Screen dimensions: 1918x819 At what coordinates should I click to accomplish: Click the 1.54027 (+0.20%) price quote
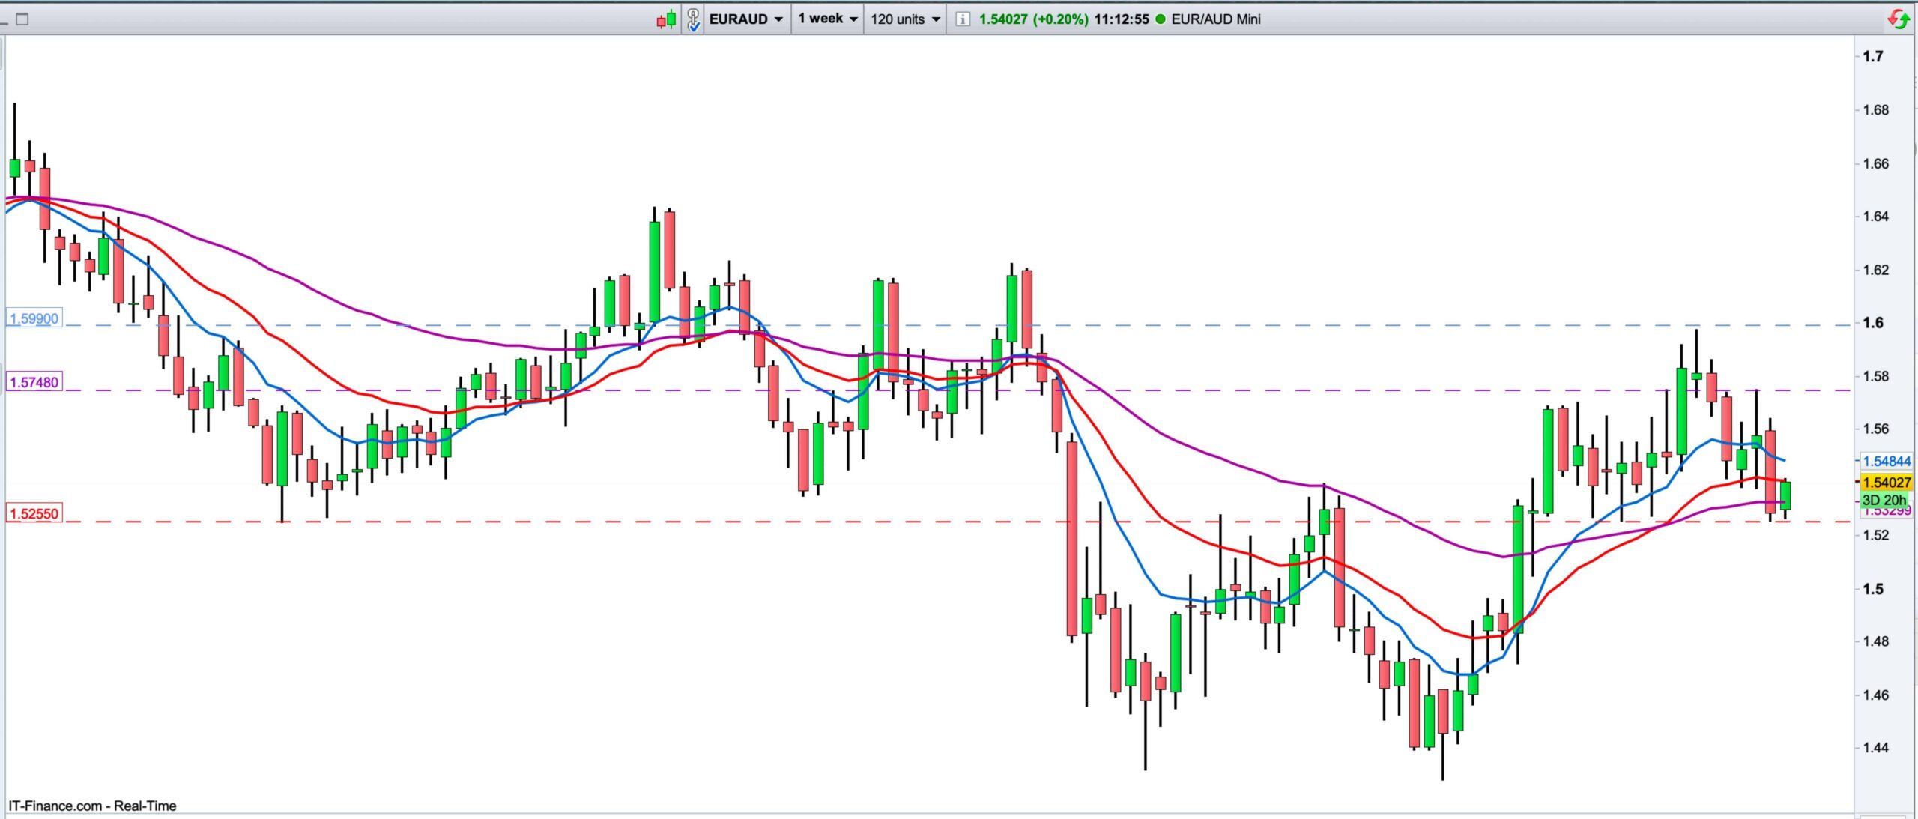click(1033, 19)
